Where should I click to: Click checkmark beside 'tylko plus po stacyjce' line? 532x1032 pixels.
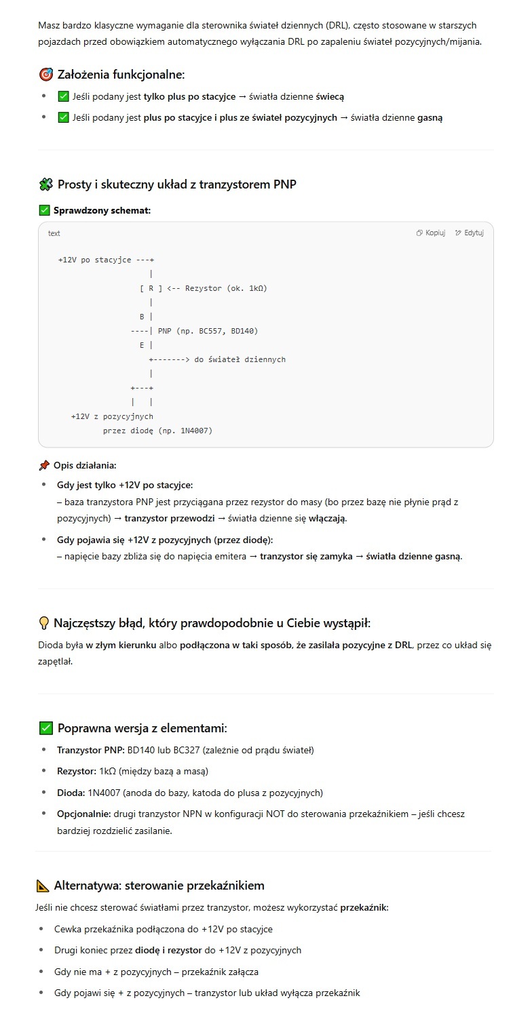click(x=64, y=96)
